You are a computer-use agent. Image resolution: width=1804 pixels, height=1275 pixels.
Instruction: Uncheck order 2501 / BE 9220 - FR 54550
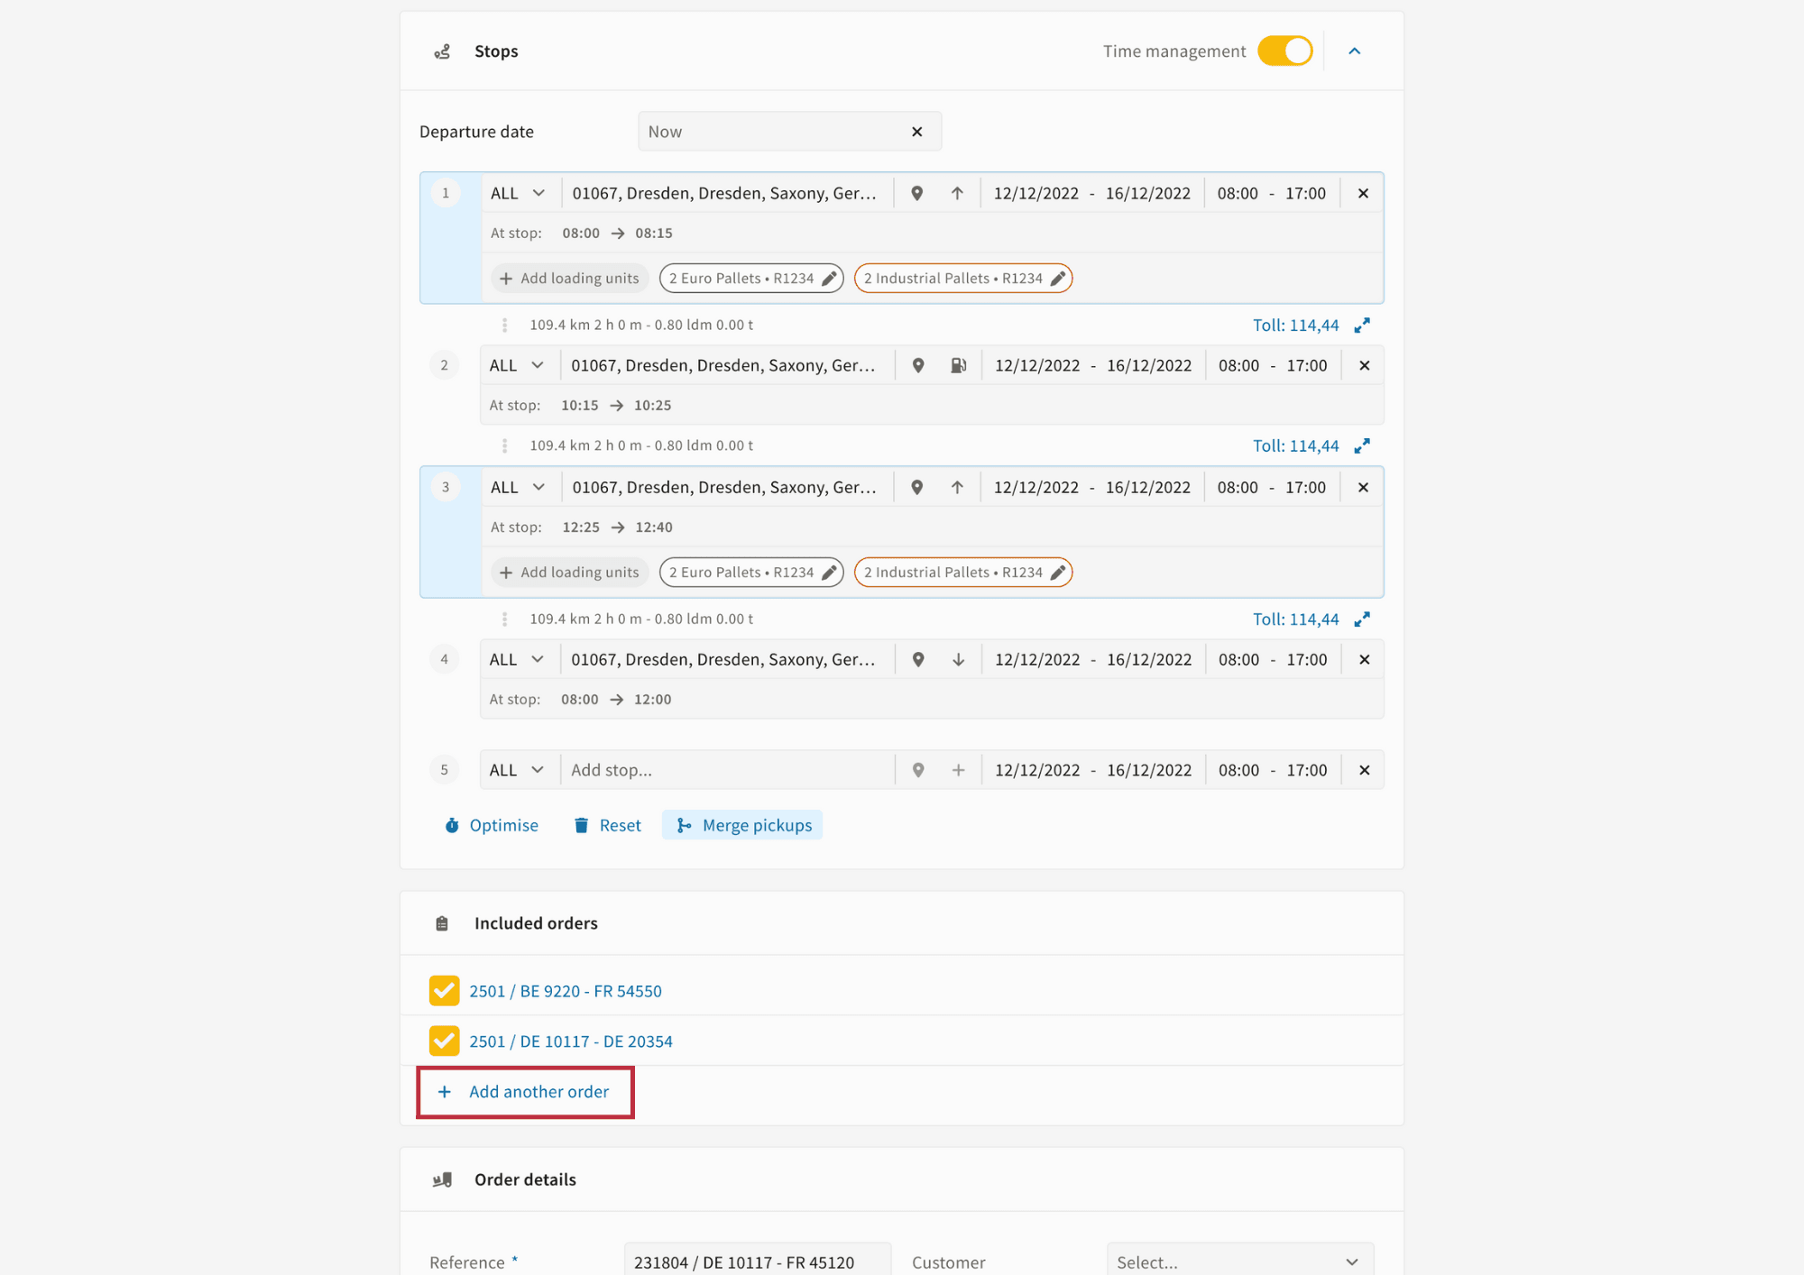click(x=444, y=991)
